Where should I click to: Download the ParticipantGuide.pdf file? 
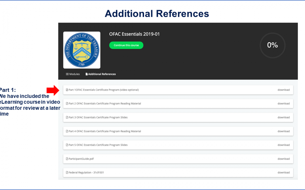[x=284, y=159]
